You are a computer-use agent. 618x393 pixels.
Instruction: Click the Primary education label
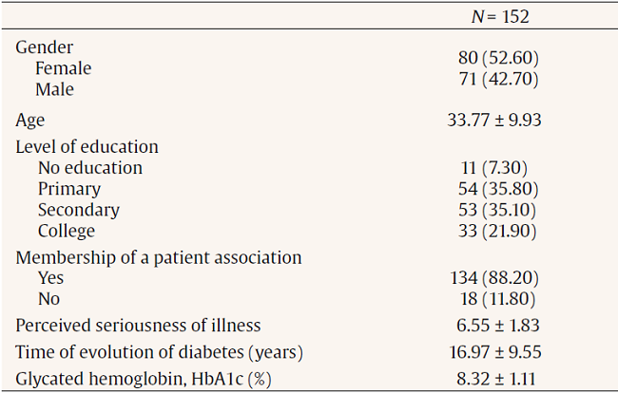[x=69, y=189]
